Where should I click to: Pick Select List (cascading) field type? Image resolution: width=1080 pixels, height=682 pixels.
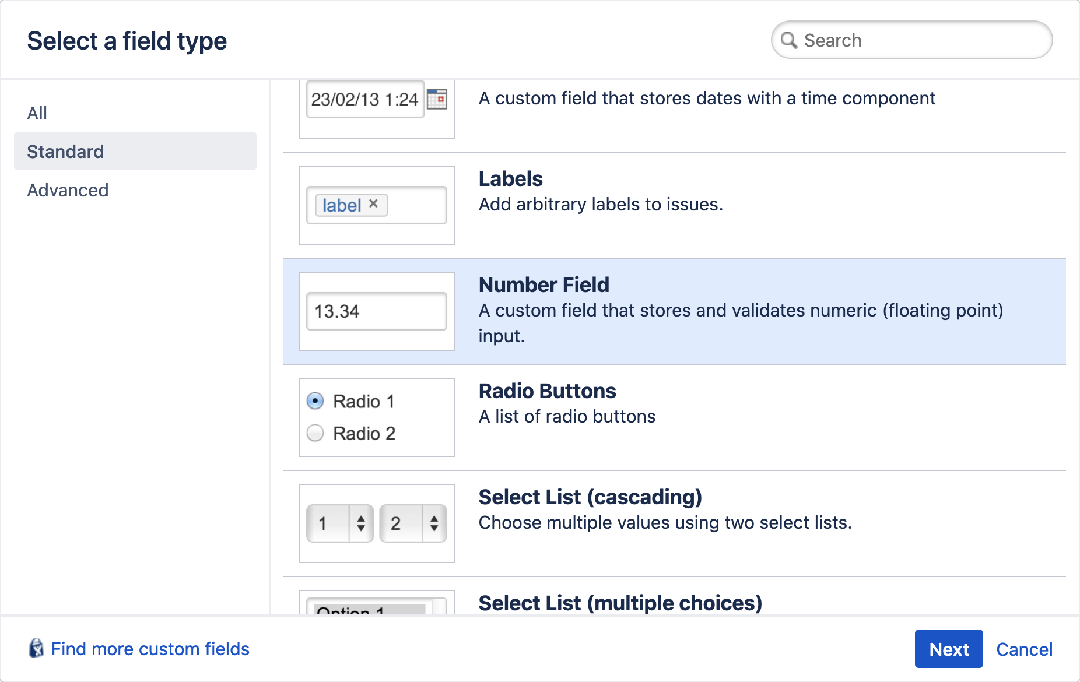tap(590, 497)
